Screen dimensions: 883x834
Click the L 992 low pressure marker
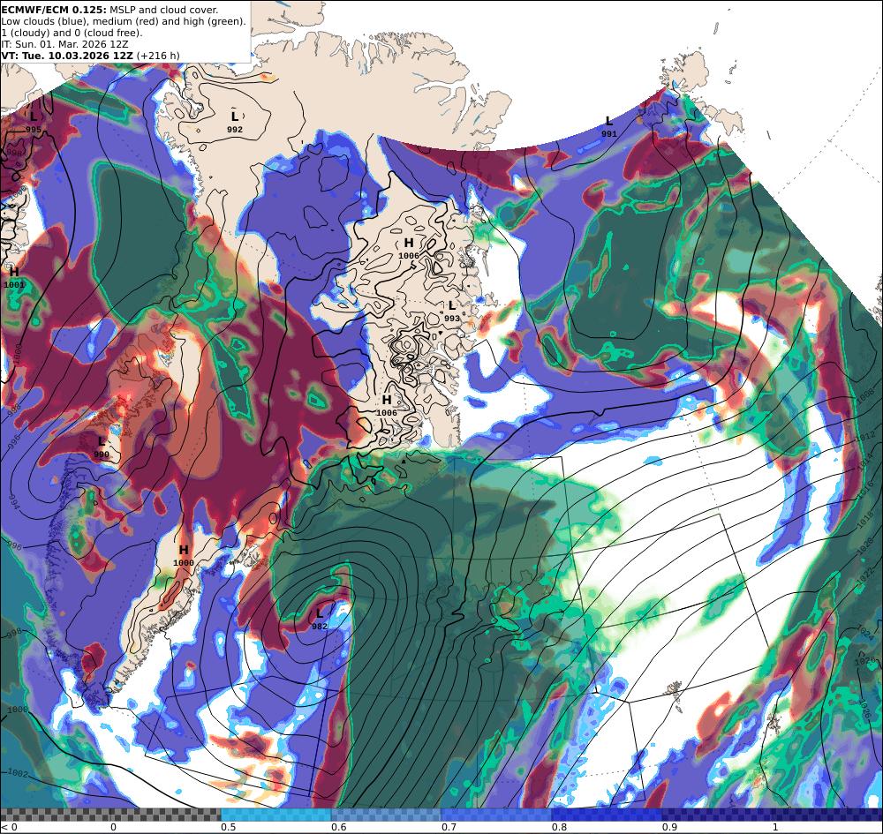pyautogui.click(x=235, y=122)
